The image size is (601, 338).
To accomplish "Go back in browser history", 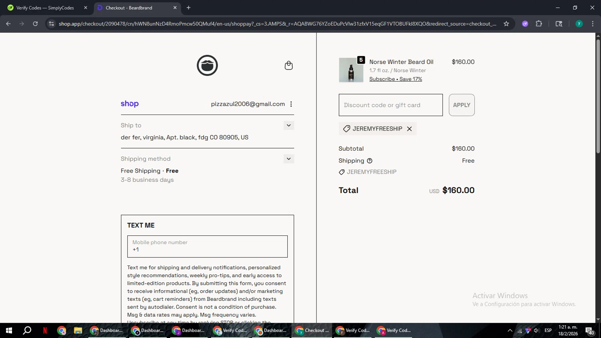I will pos(8,24).
